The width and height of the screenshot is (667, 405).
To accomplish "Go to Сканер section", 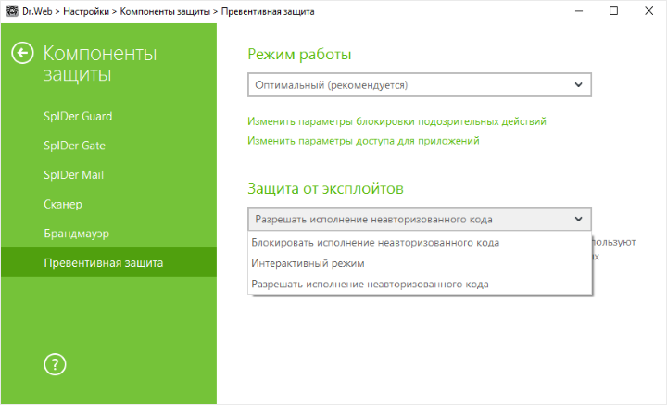I will [x=63, y=204].
